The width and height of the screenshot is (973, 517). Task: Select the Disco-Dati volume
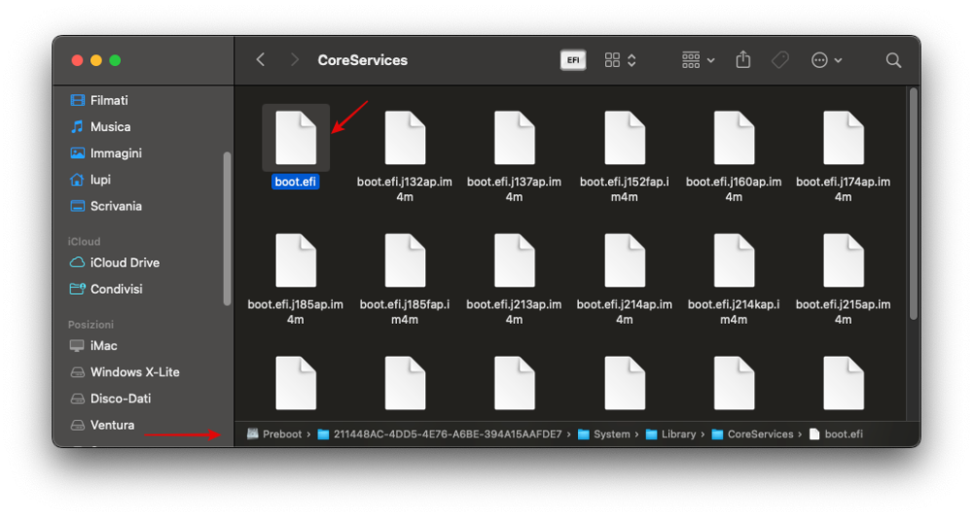[111, 398]
